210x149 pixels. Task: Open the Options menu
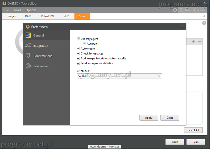point(31,10)
